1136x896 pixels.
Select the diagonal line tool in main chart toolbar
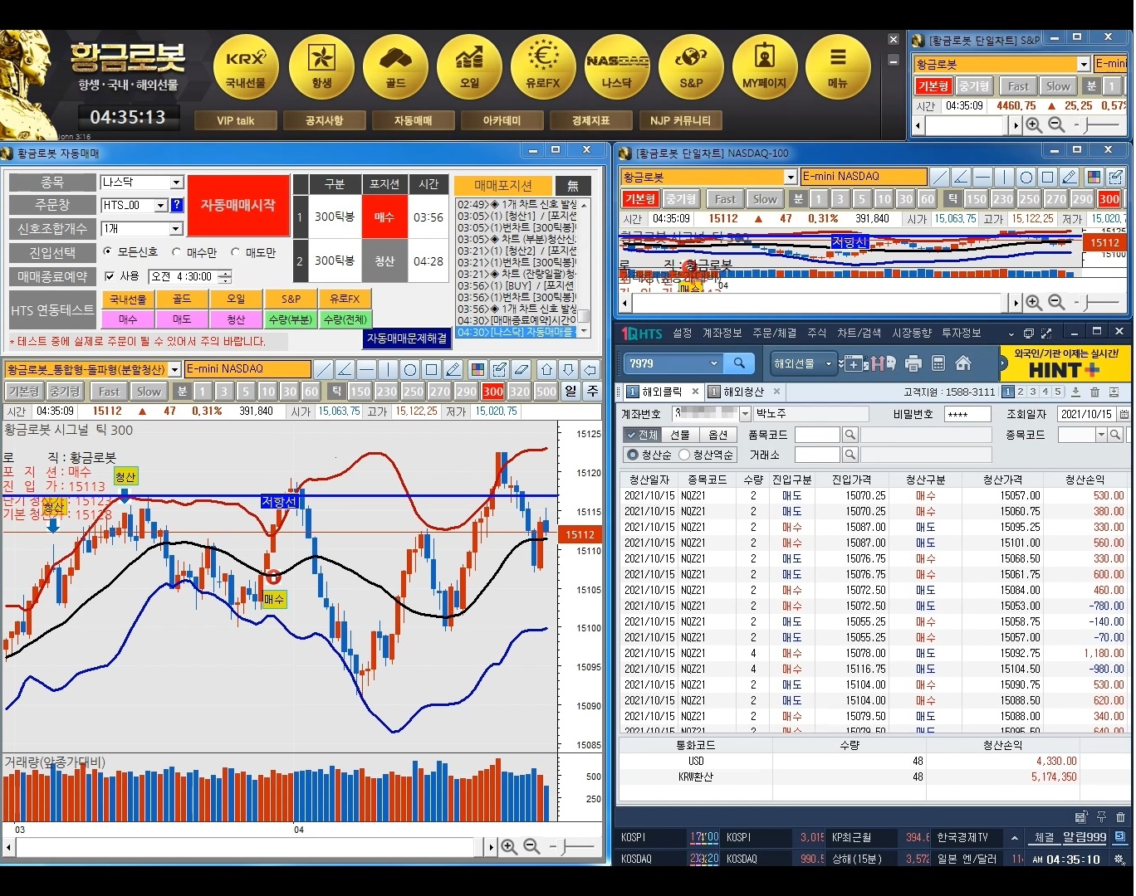click(324, 369)
